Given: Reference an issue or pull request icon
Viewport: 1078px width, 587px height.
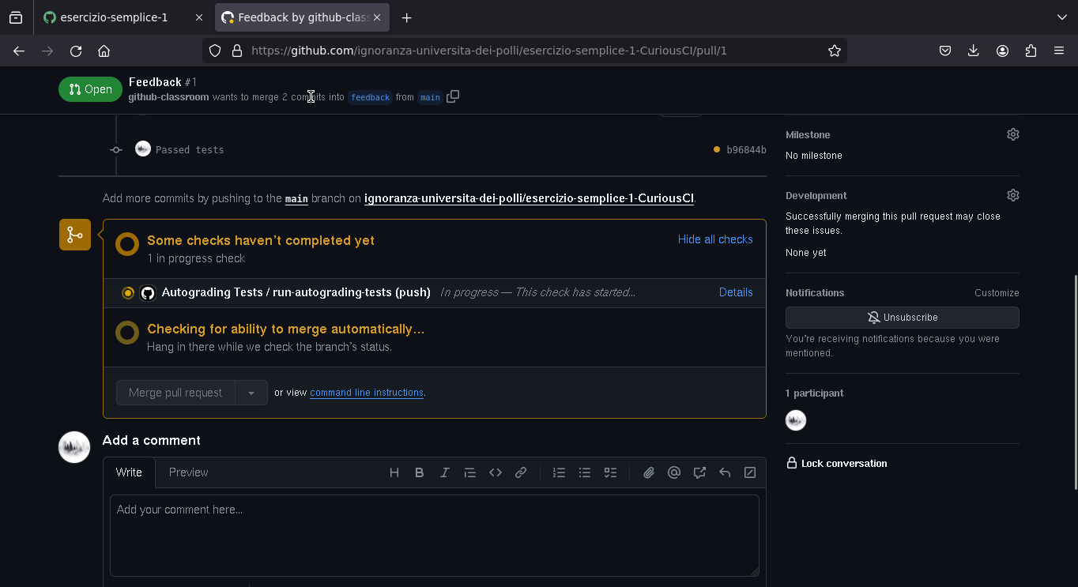Looking at the screenshot, I should (699, 472).
